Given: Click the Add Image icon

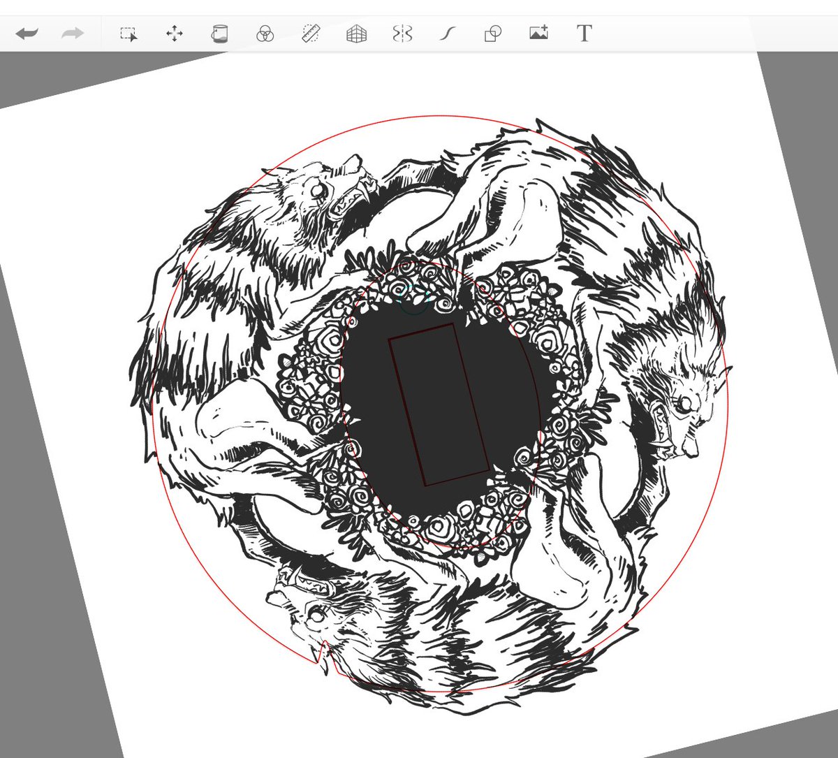Looking at the screenshot, I should point(538,33).
